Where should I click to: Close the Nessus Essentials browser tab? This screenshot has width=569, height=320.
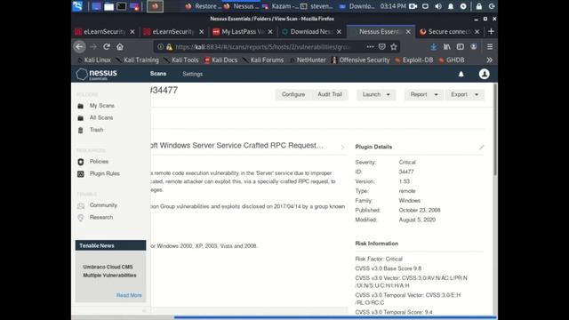point(408,32)
